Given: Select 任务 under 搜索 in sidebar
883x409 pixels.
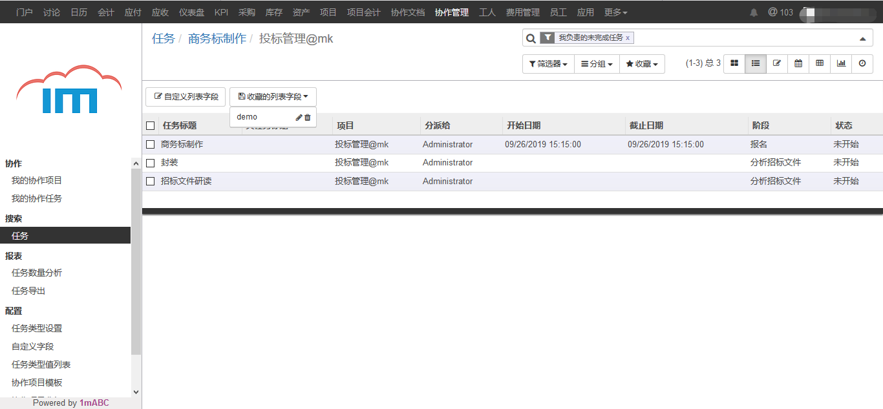Looking at the screenshot, I should pyautogui.click(x=65, y=236).
